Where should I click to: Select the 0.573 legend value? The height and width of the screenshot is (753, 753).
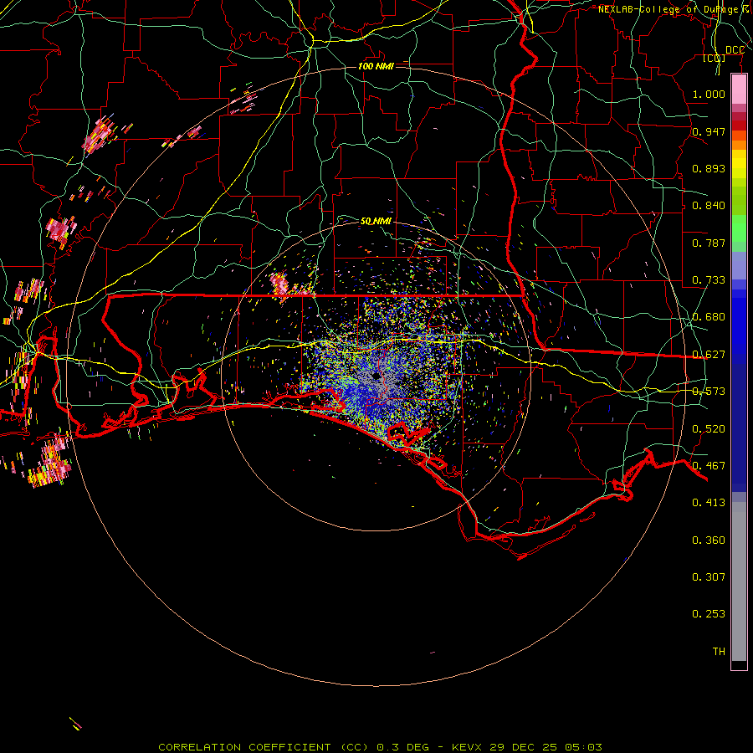[x=709, y=392]
